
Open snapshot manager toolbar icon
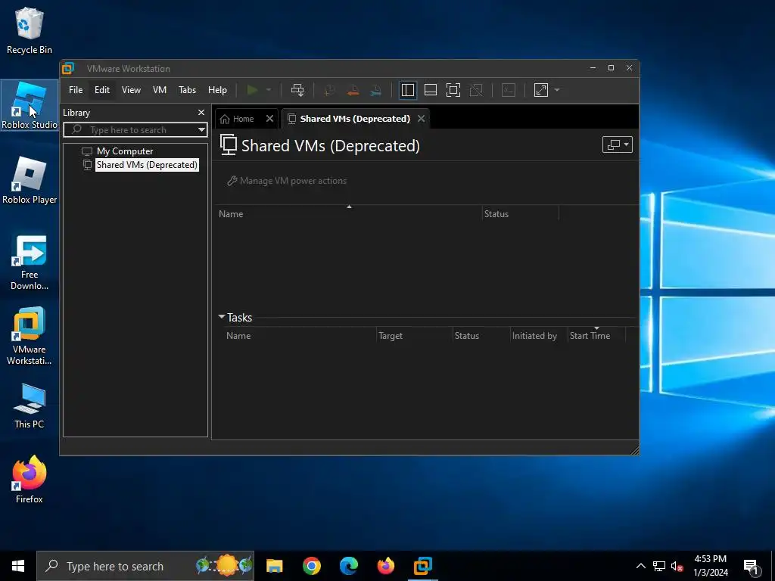(375, 90)
